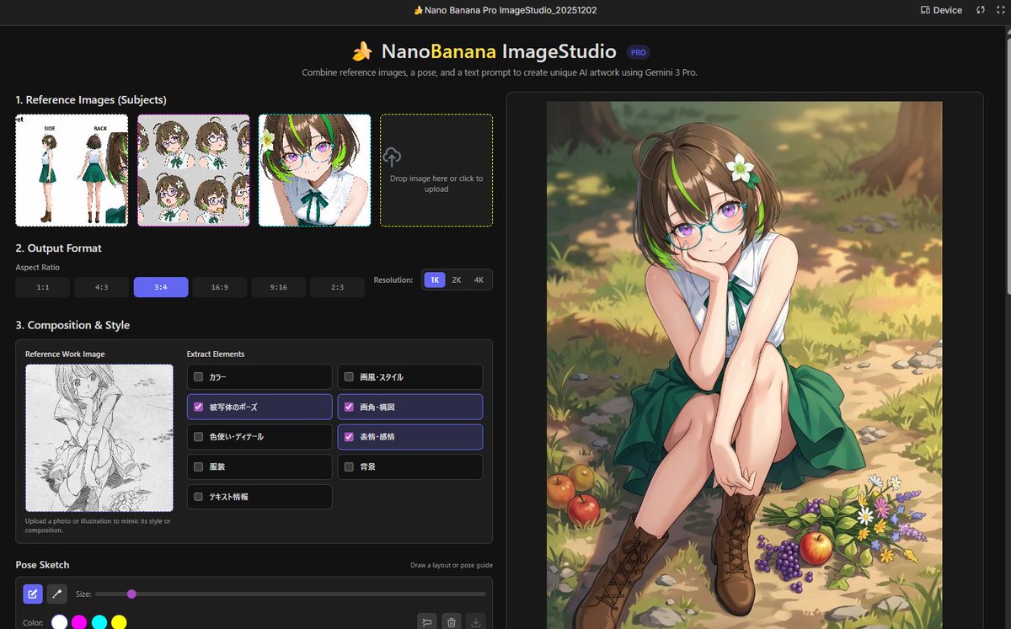Set resolution to 2K

coord(457,280)
